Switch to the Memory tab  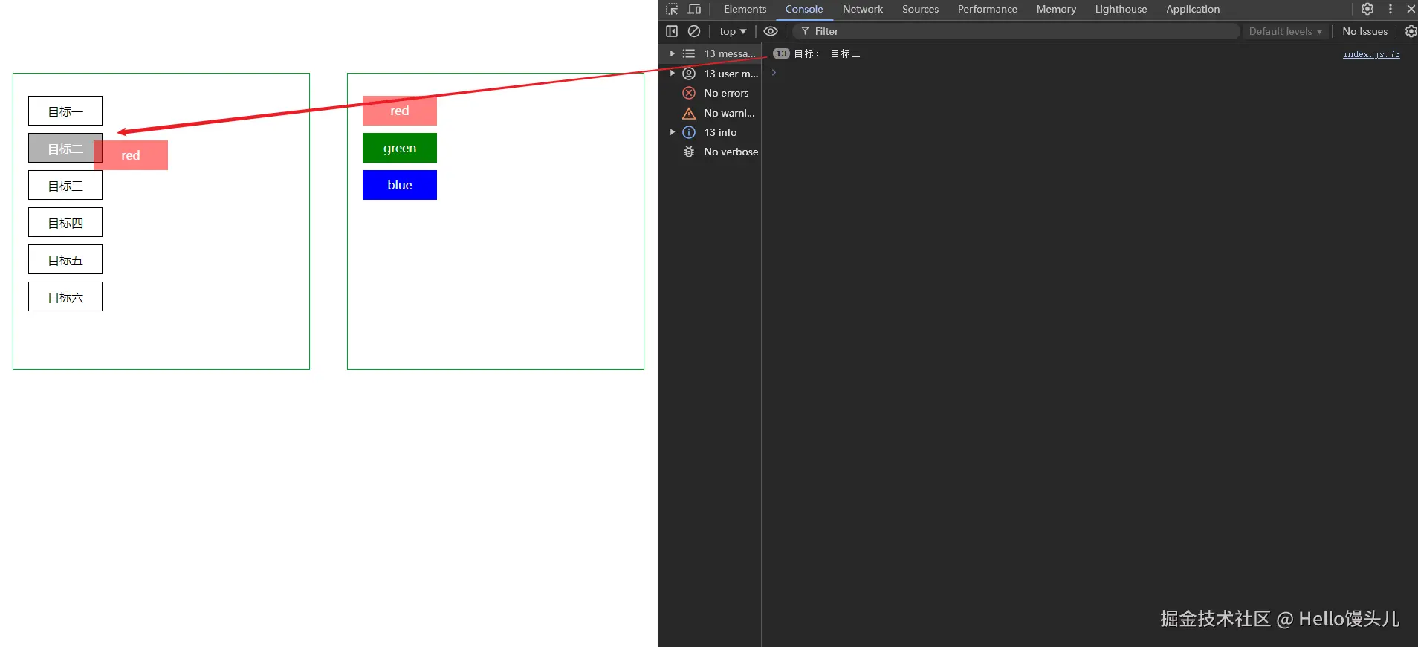click(x=1056, y=9)
